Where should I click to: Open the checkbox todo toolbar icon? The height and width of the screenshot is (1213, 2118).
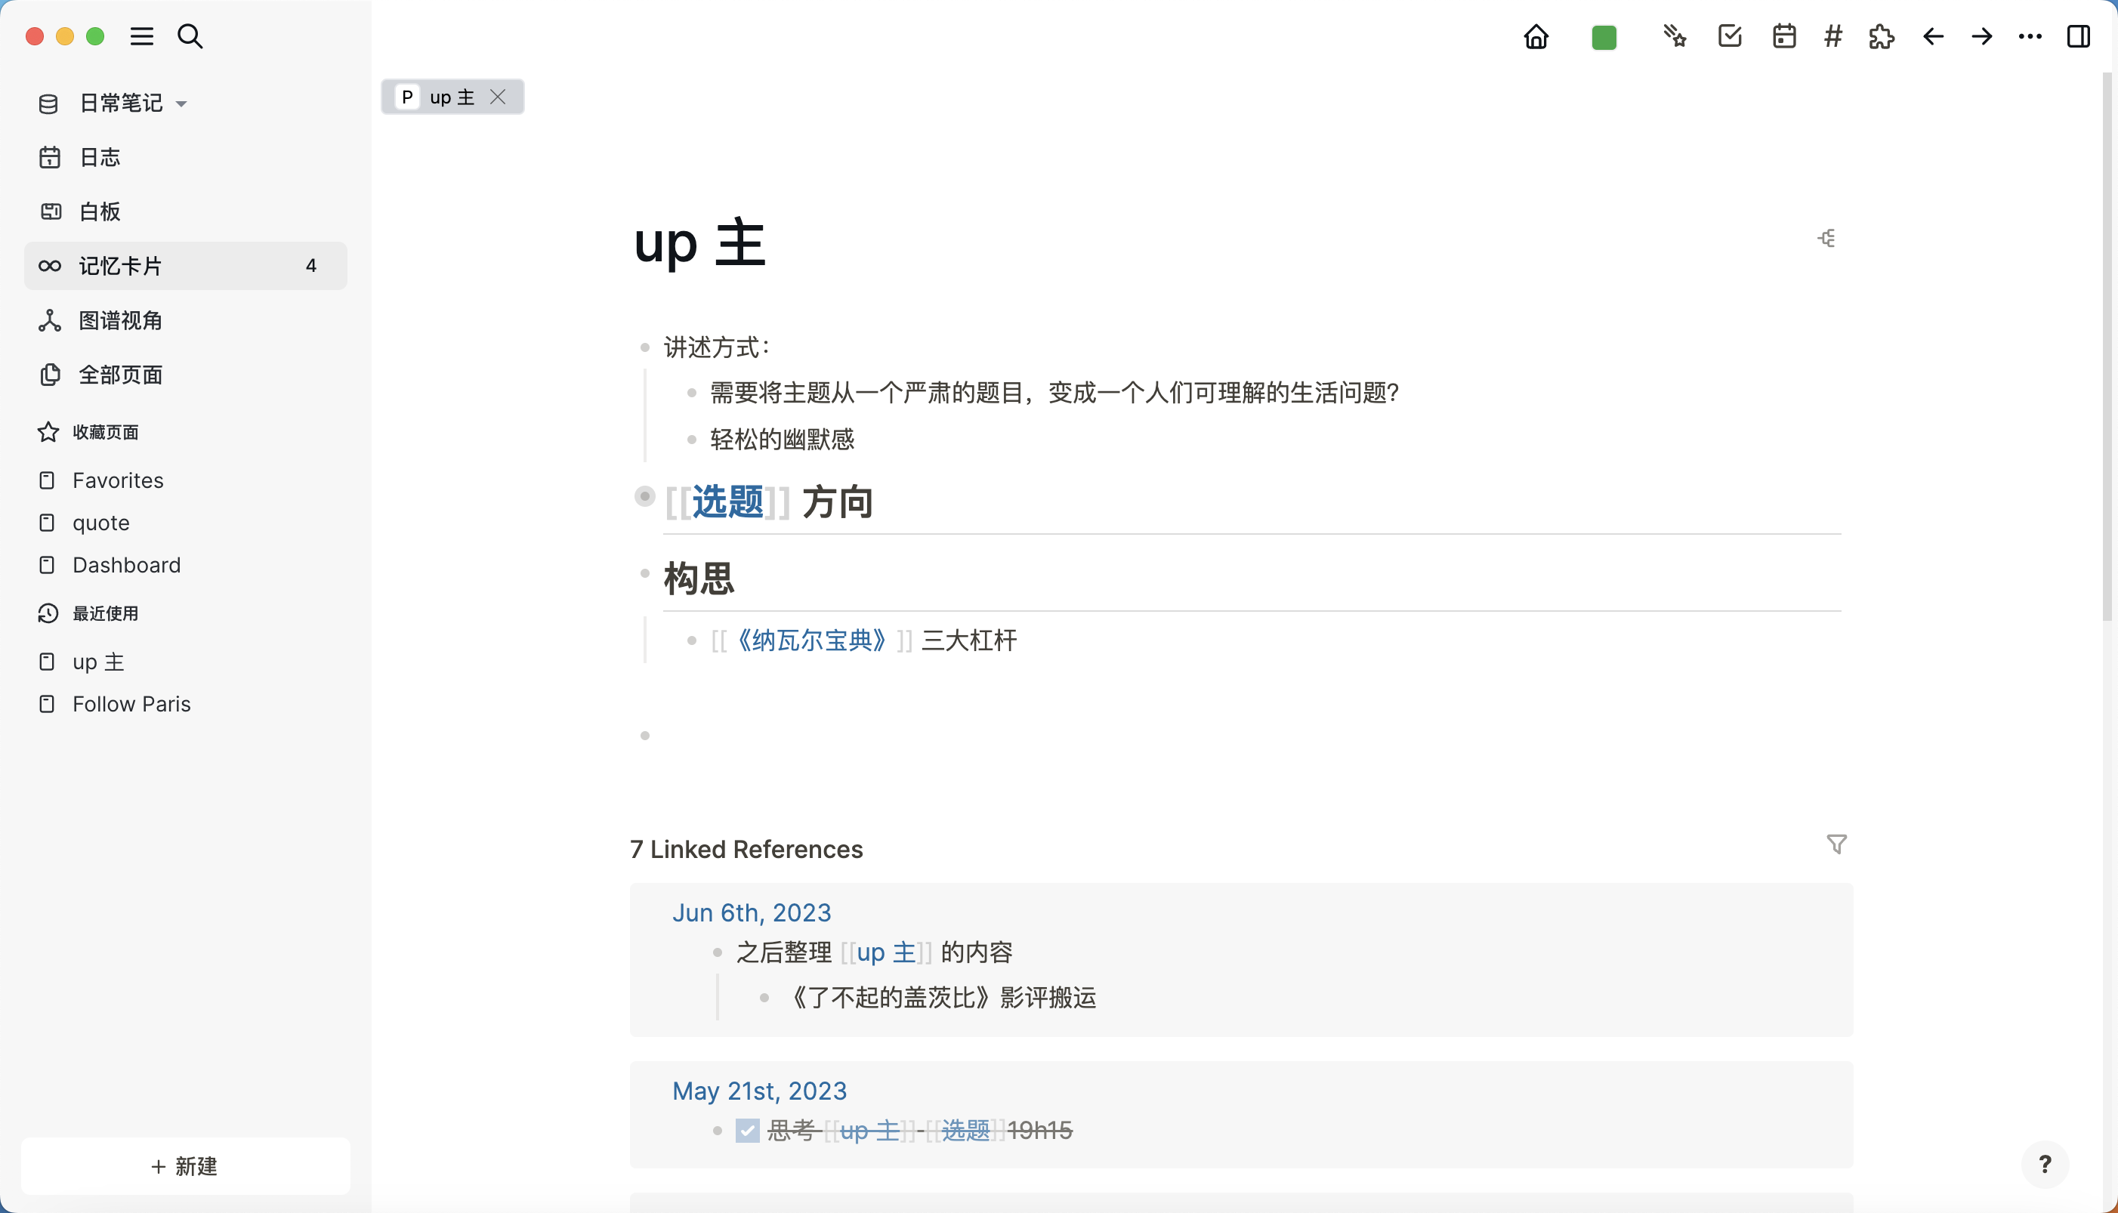(1730, 37)
